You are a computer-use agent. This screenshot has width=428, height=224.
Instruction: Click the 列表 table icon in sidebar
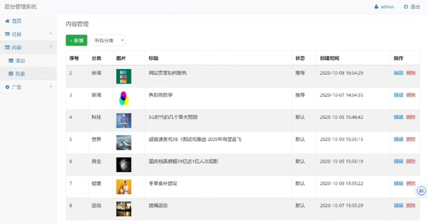tap(11, 74)
